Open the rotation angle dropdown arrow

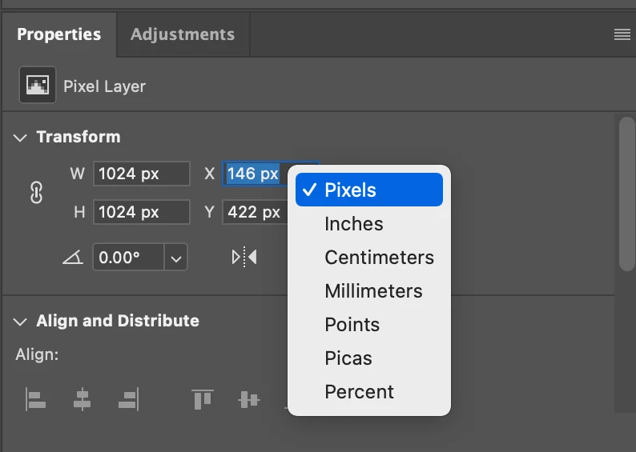point(176,257)
